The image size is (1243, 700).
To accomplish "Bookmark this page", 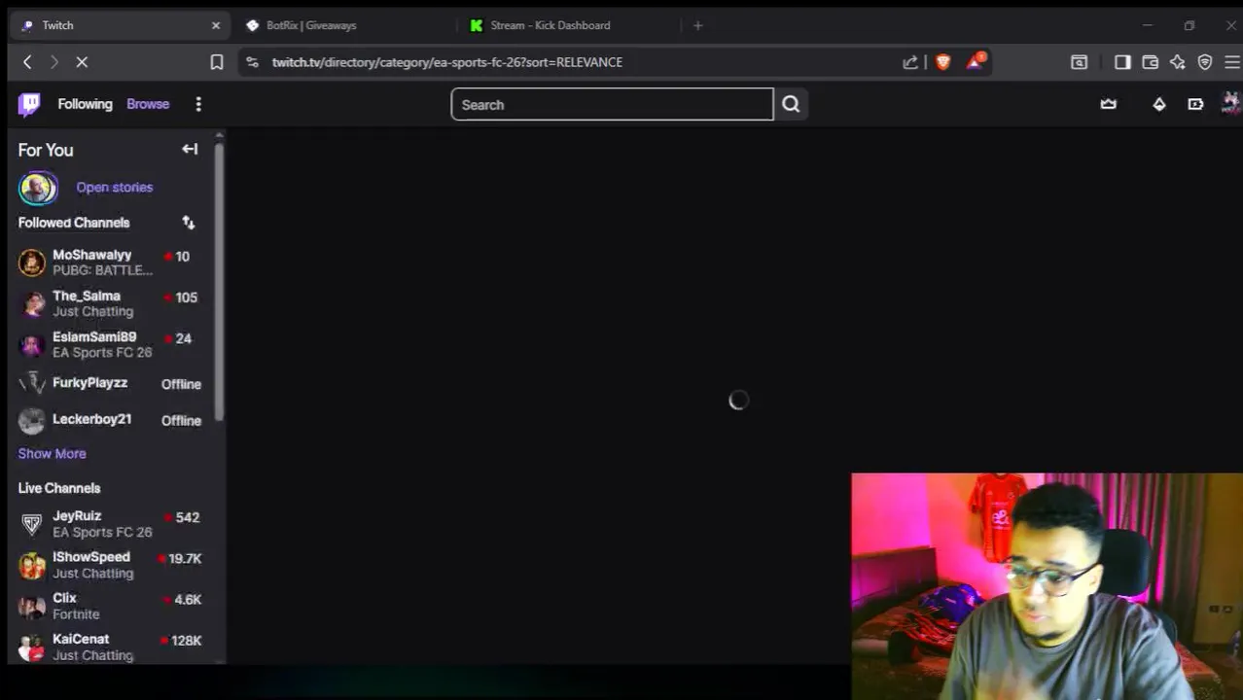I will [x=217, y=62].
